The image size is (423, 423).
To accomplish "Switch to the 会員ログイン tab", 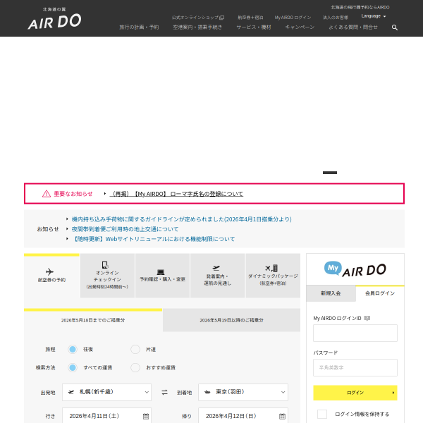I will [380, 293].
